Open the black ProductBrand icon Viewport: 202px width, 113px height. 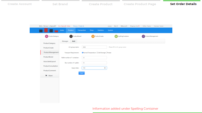[71, 36]
